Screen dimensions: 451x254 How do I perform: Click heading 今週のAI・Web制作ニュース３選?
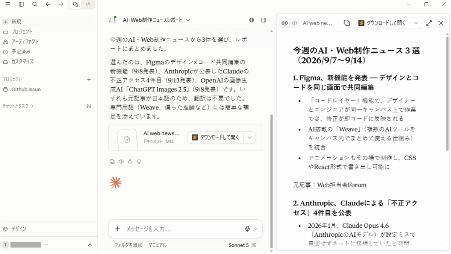(x=356, y=55)
